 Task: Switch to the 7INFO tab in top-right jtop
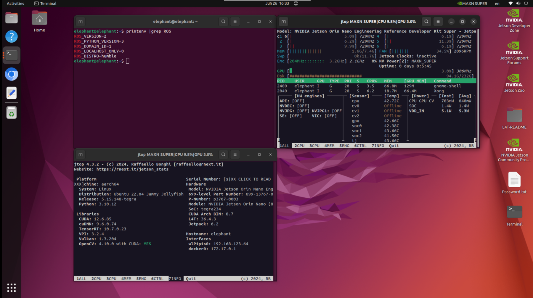378,146
